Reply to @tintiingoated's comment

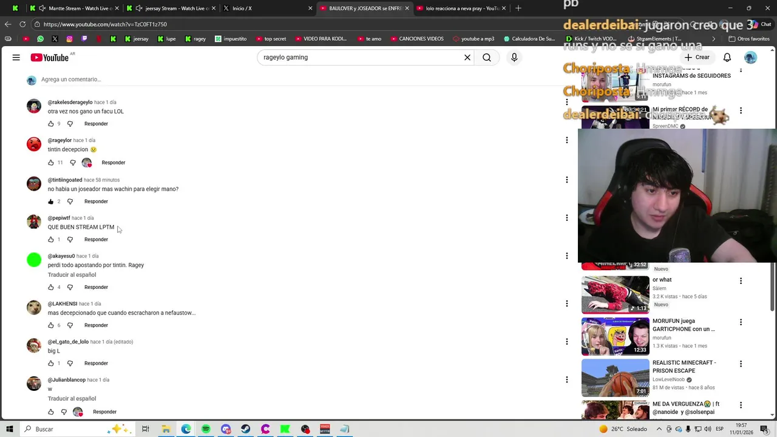(96, 202)
